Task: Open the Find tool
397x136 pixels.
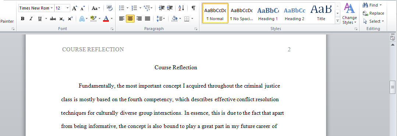Action: (x=372, y=5)
